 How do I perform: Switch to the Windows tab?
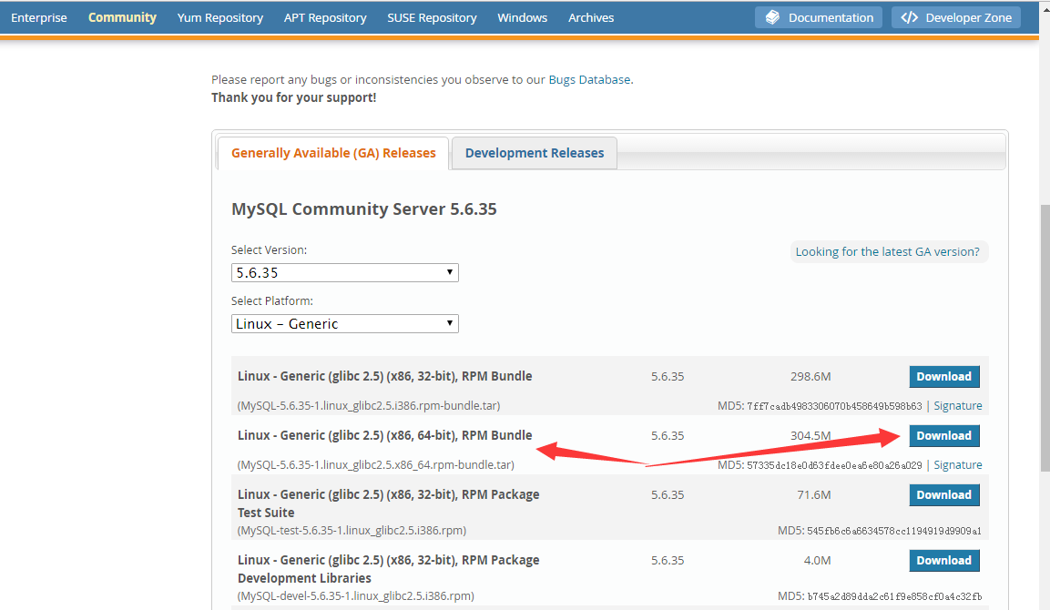523,17
